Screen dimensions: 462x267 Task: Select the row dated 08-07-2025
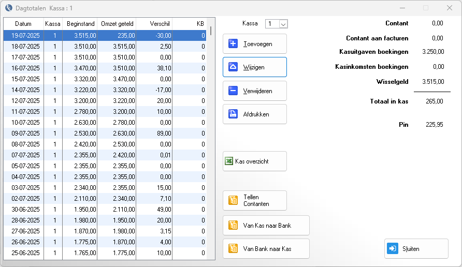tap(105, 144)
